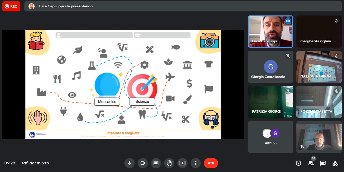Toggle closed captions on
The width and height of the screenshot is (344, 172).
coord(156,163)
